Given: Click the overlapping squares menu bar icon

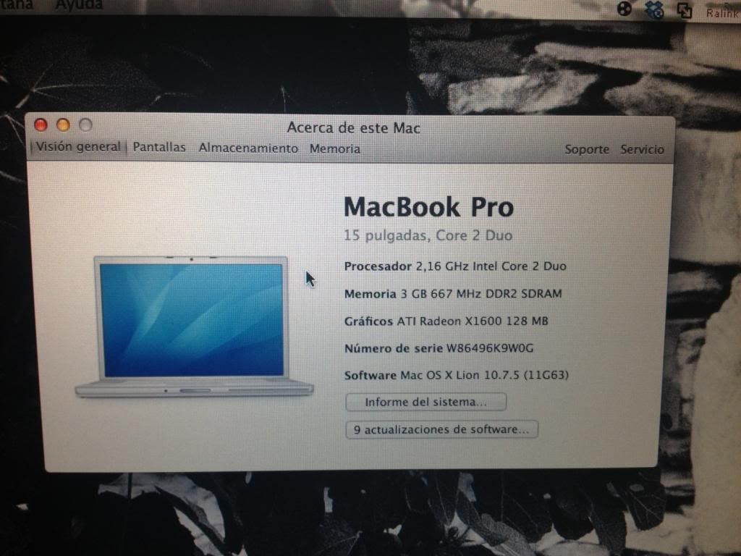Looking at the screenshot, I should point(685,10).
